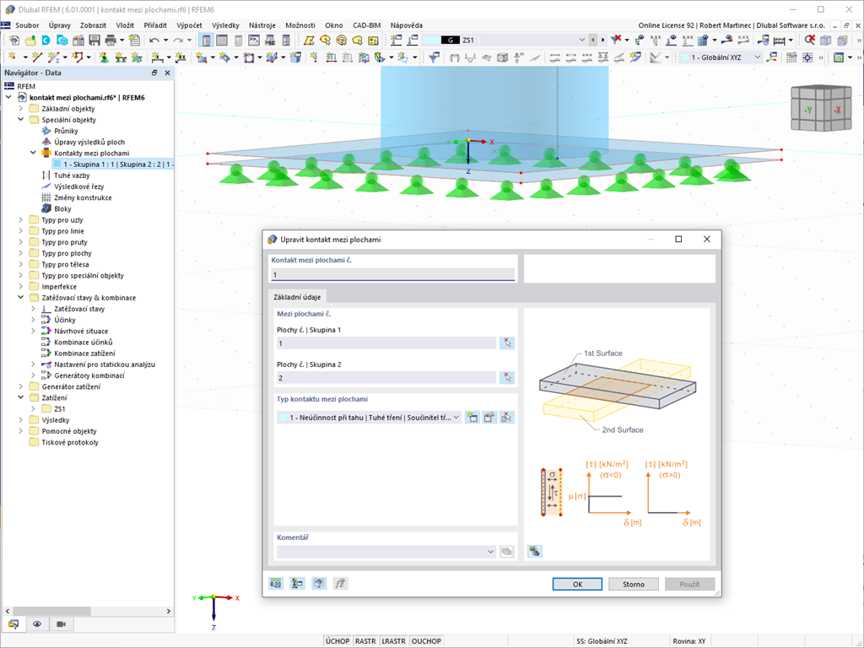Viewport: 864px width, 648px height.
Task: Open the Soubor menu
Action: click(27, 25)
